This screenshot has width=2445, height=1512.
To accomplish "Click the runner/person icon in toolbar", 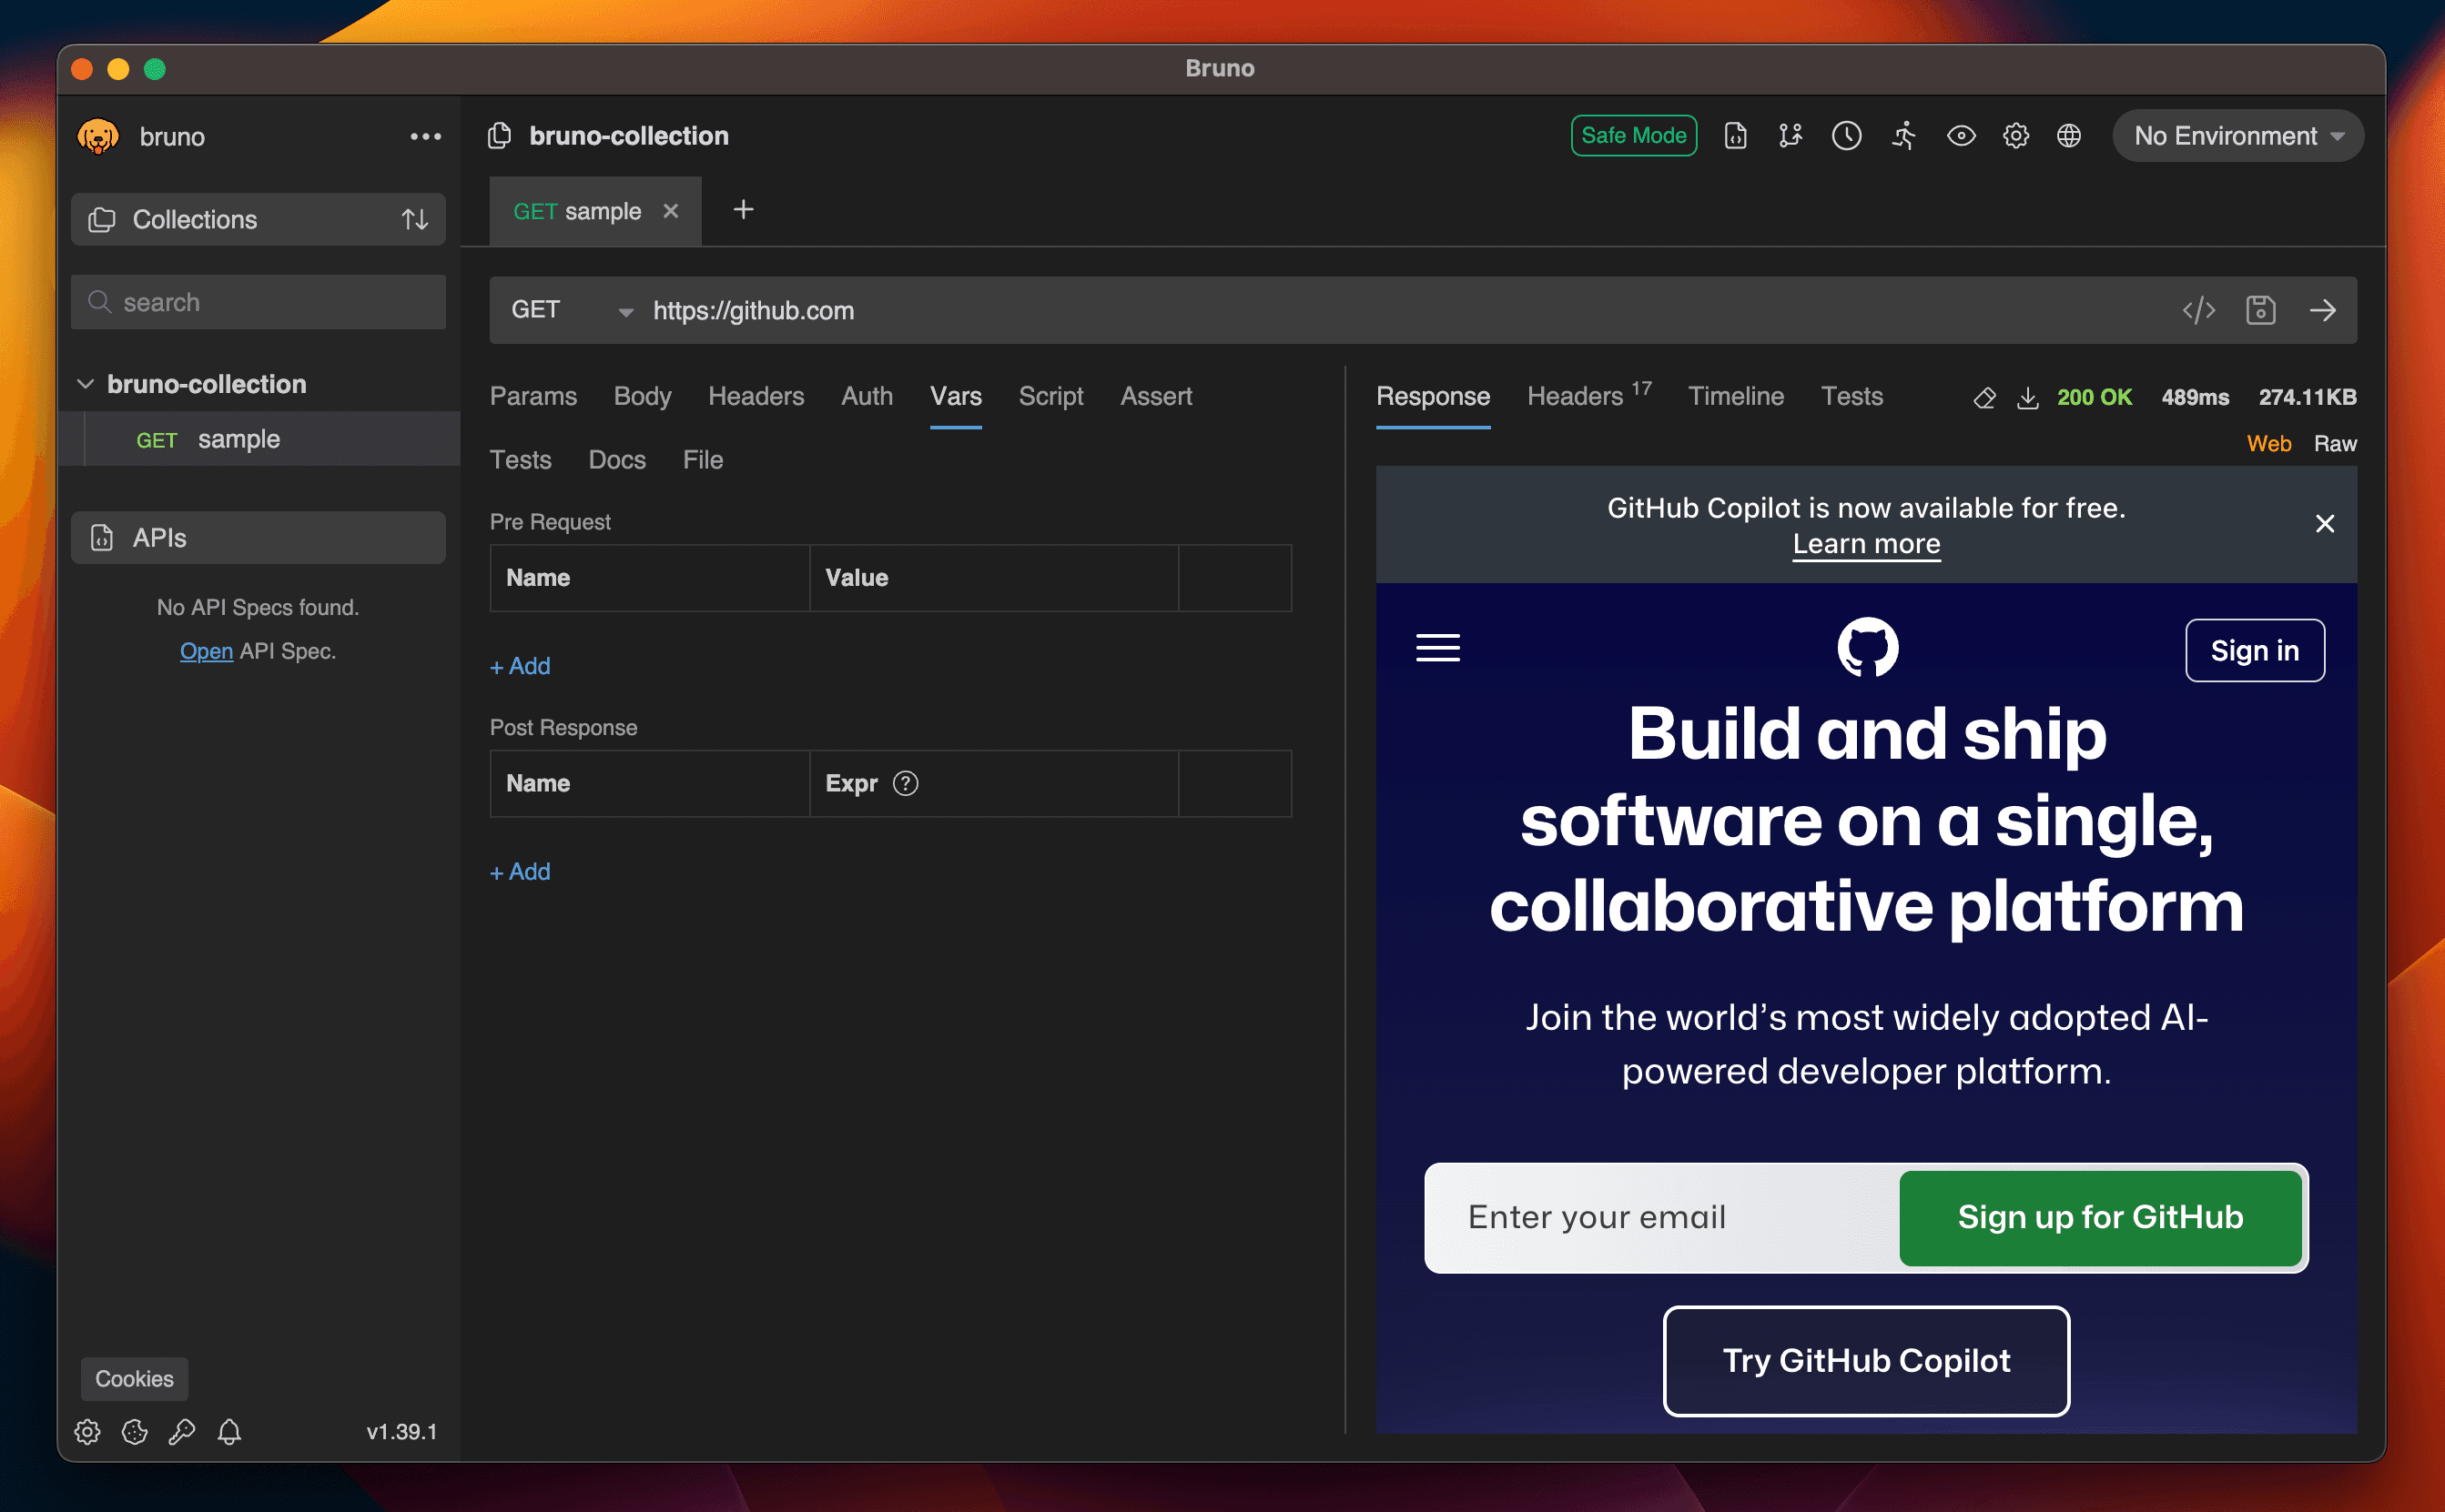I will pyautogui.click(x=1903, y=135).
